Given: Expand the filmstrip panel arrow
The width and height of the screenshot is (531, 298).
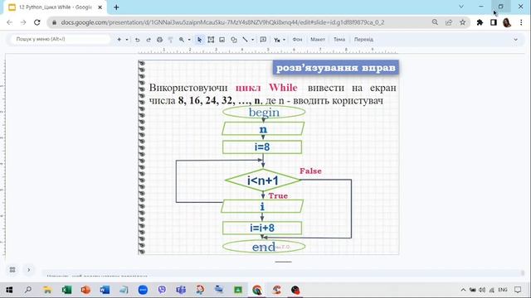Looking at the screenshot, I should click(29, 270).
